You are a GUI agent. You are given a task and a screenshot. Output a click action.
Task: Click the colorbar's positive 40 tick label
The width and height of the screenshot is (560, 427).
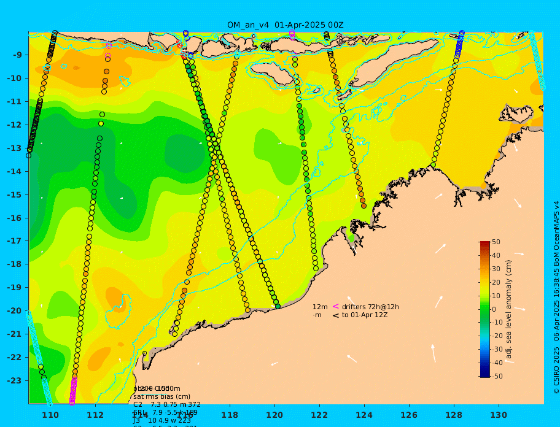[496, 255]
